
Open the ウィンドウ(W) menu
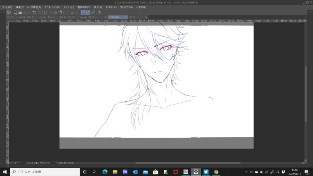click(x=126, y=7)
